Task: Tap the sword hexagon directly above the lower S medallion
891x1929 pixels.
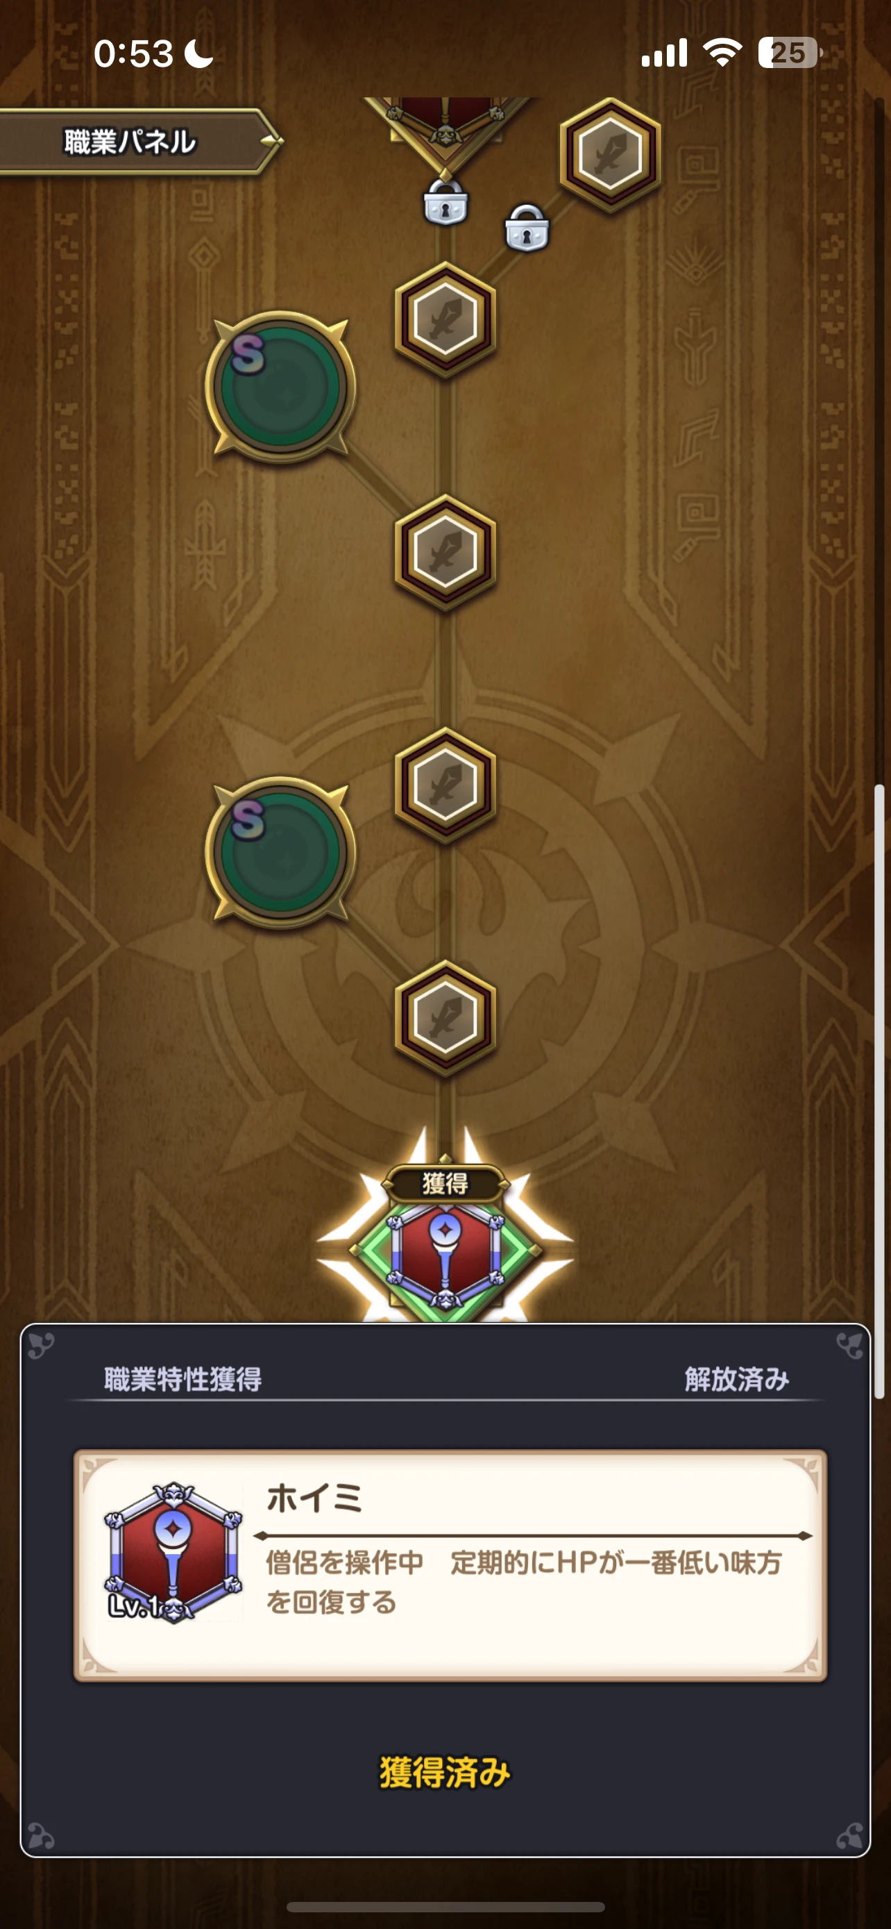Action: pyautogui.click(x=445, y=785)
